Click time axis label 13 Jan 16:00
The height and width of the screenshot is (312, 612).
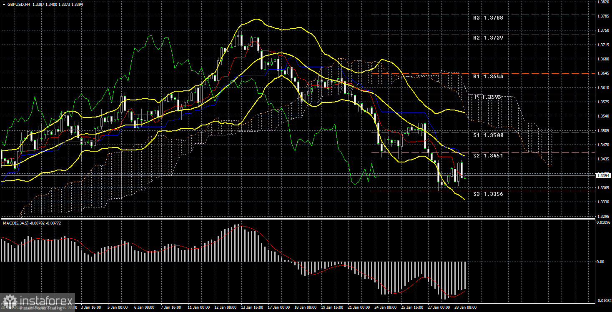click(x=253, y=307)
